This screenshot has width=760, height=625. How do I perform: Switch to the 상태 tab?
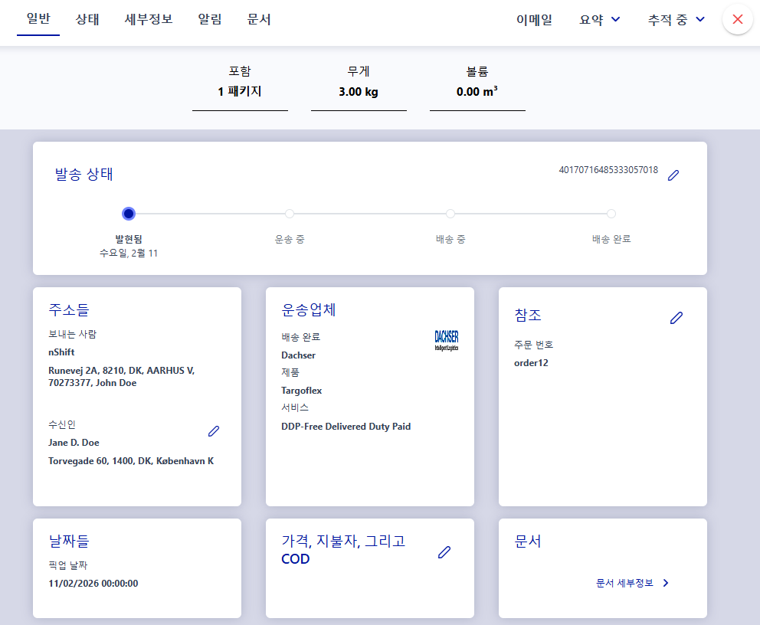tap(87, 20)
